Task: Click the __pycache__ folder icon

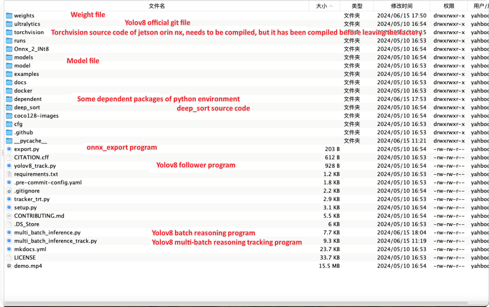Action: point(9,141)
